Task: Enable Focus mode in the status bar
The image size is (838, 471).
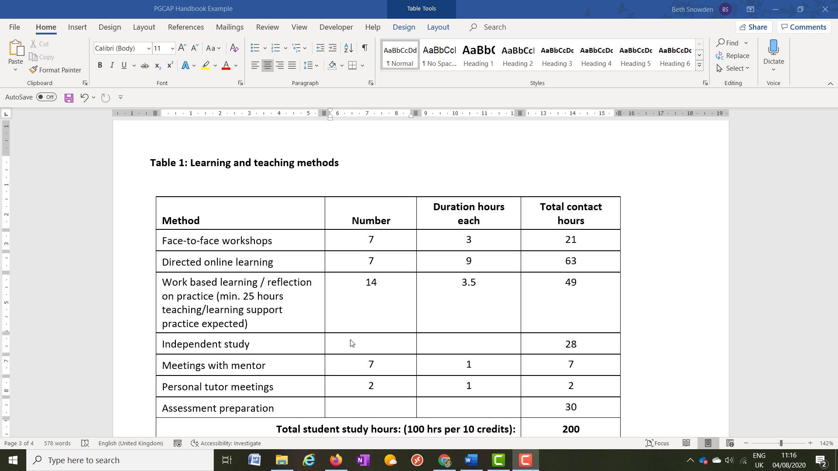Action: [x=657, y=443]
